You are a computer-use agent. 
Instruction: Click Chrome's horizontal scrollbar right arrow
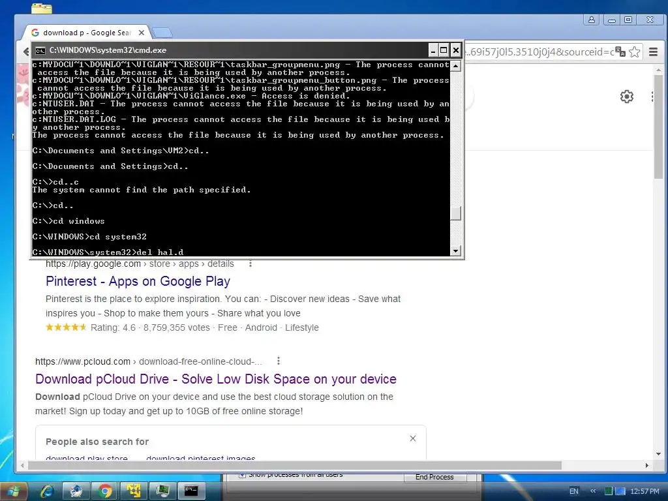click(647, 466)
